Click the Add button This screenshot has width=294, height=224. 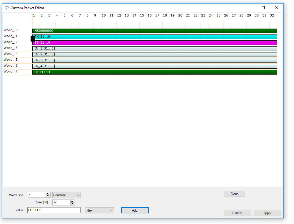(135, 210)
